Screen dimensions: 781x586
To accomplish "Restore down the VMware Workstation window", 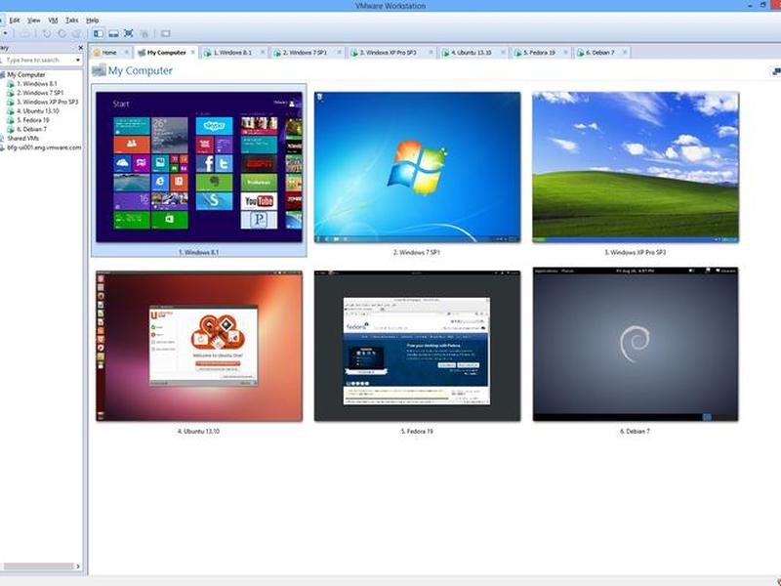I will pos(763,5).
